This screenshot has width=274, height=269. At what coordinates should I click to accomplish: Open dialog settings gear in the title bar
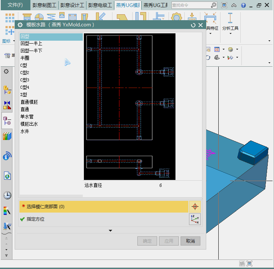coord(20,25)
